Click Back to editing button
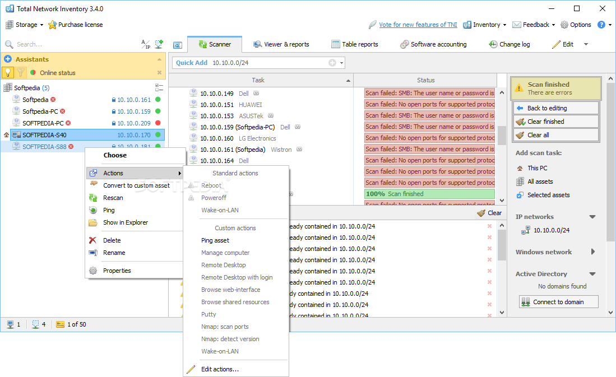 pos(556,108)
